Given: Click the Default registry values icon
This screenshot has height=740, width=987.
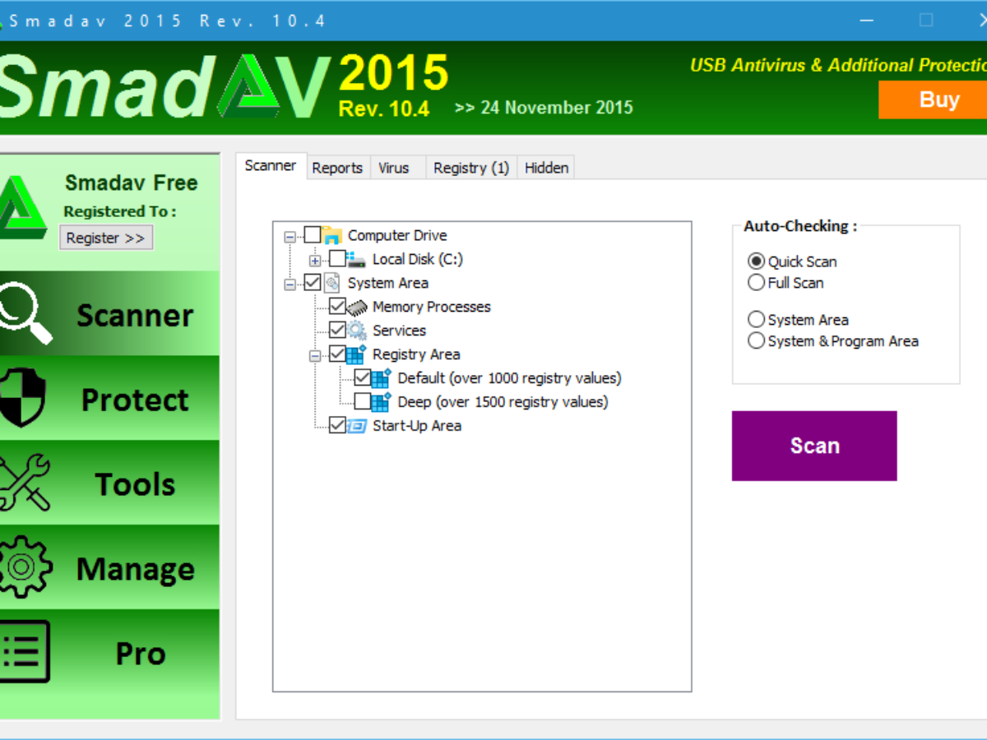Looking at the screenshot, I should (381, 378).
